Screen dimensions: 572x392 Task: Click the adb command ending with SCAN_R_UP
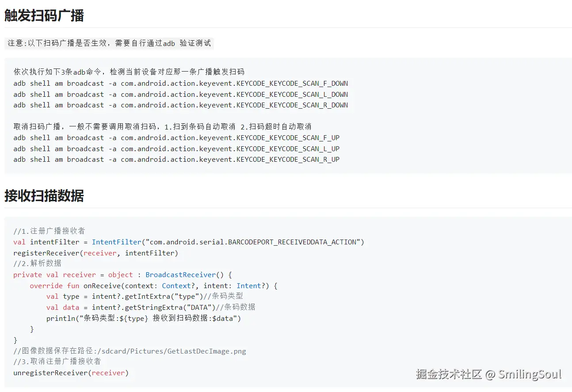pyautogui.click(x=176, y=160)
